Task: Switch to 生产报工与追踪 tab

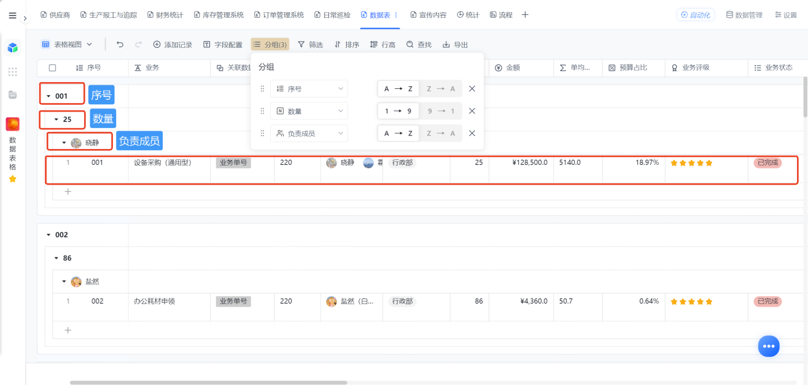Action: tap(109, 15)
